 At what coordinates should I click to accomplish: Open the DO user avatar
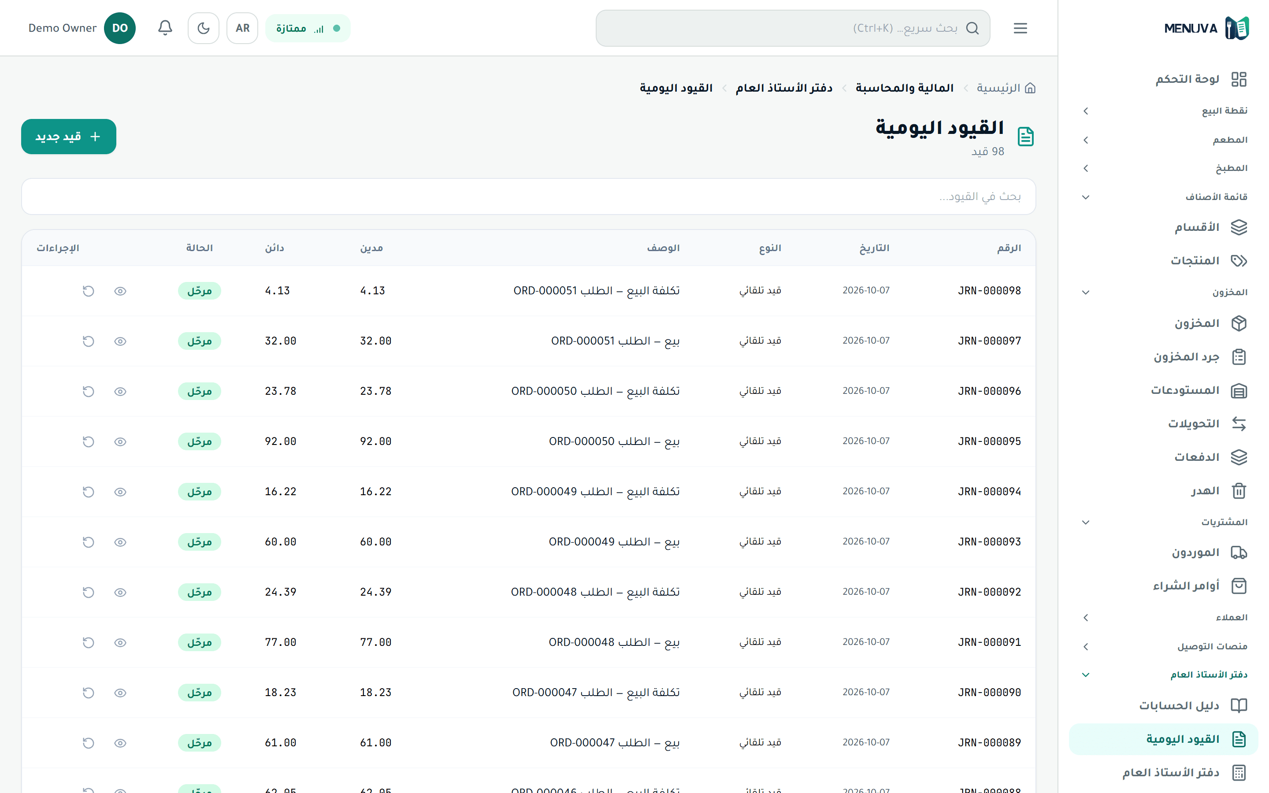pos(119,28)
